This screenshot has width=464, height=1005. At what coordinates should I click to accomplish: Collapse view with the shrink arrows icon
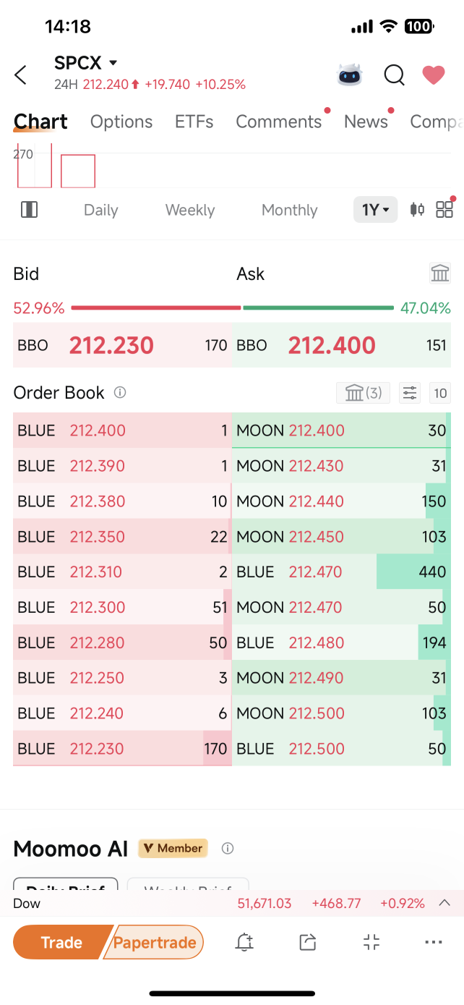coord(371,942)
